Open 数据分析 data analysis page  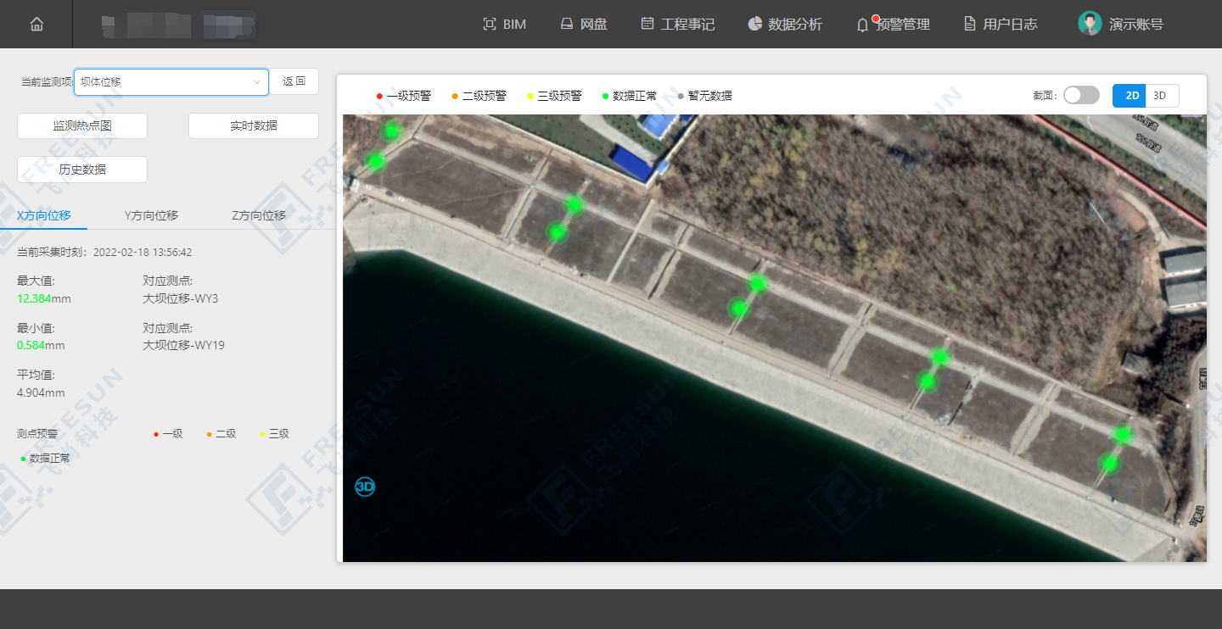pyautogui.click(x=785, y=25)
